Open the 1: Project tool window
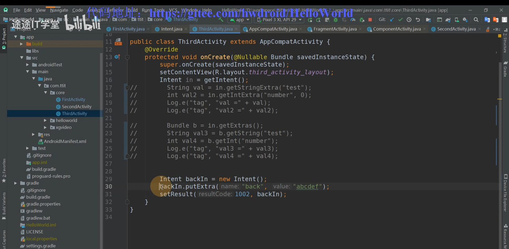509x249 pixels. (4, 39)
